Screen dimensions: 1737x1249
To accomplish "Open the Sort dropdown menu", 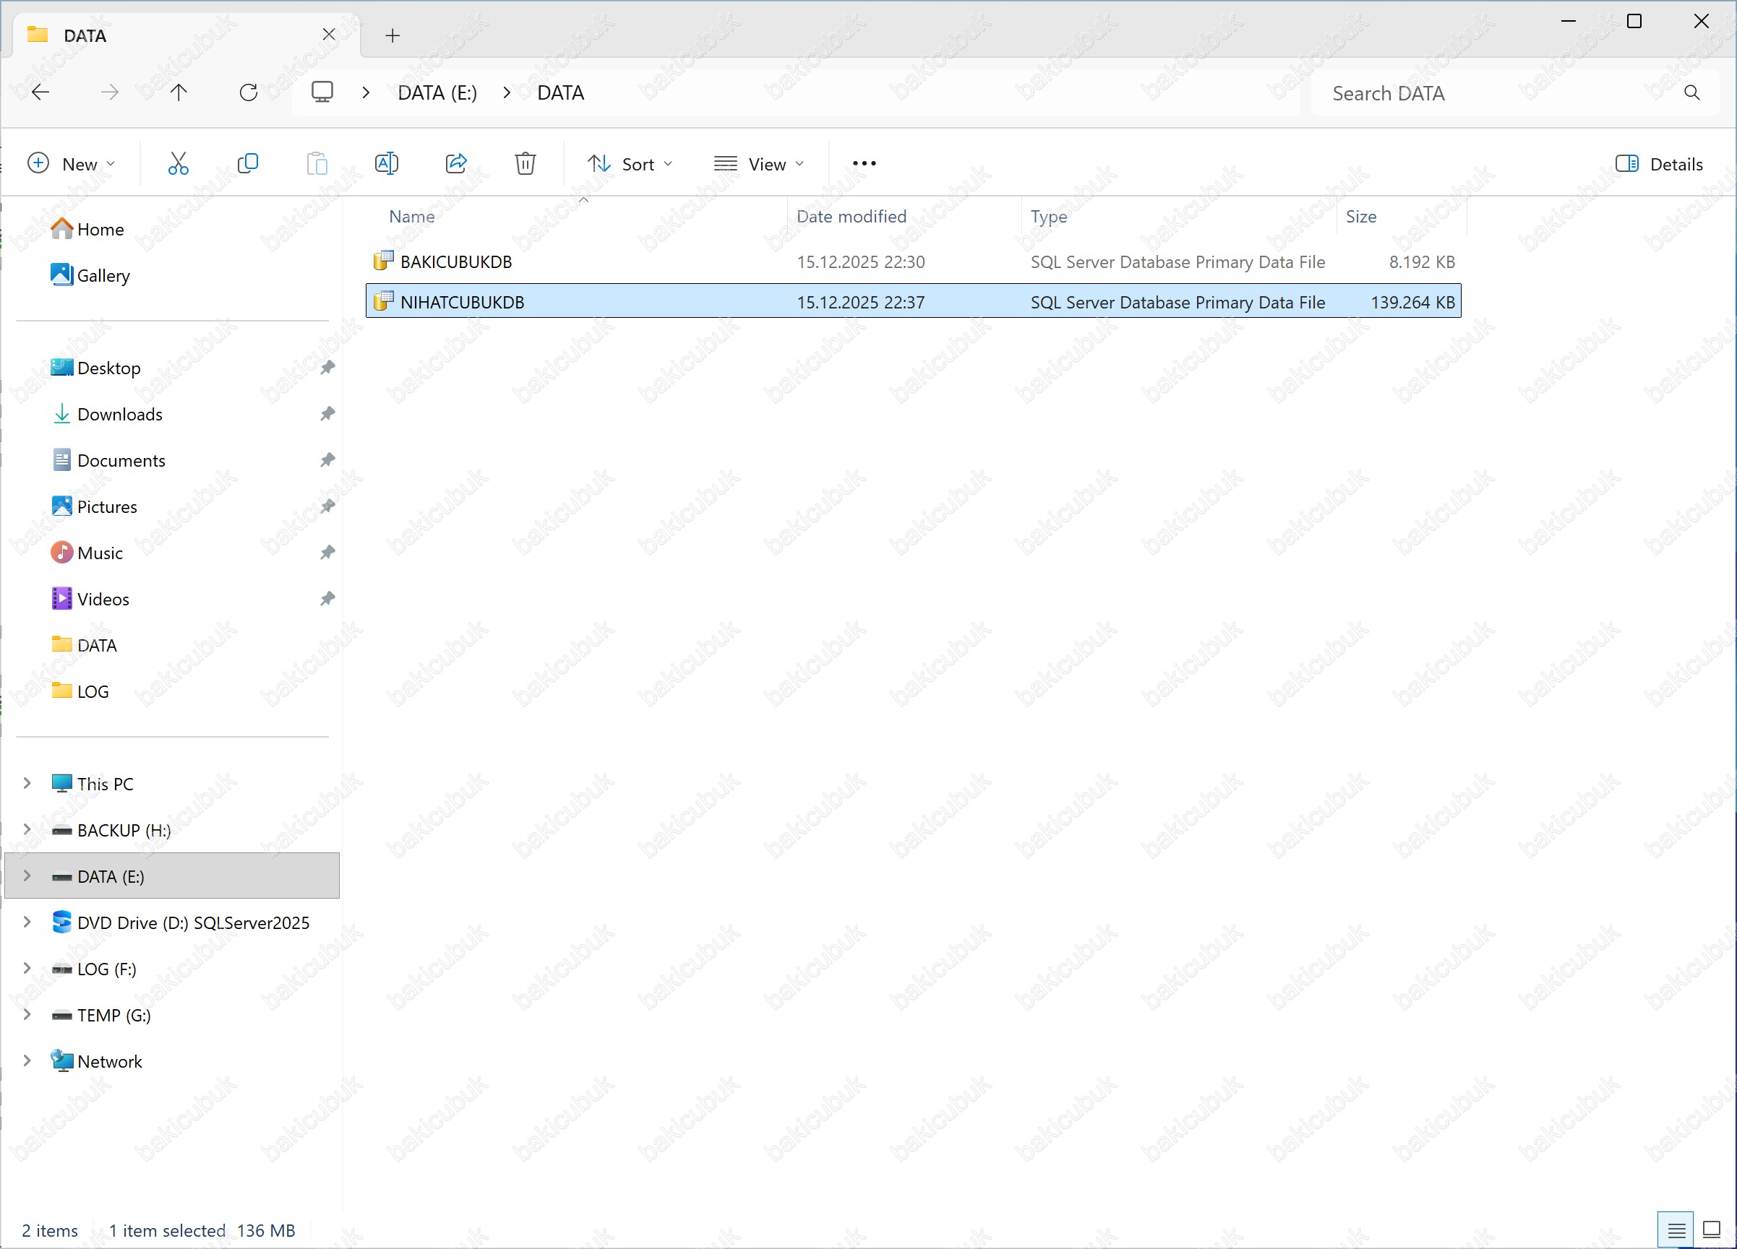I will (630, 164).
